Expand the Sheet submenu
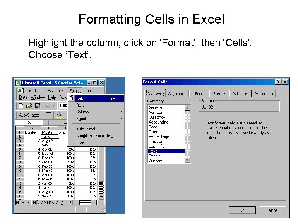 [x=96, y=119]
